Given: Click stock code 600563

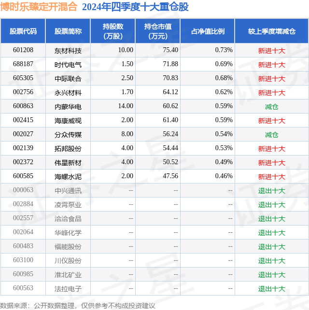Looking at the screenshot, I should tap(23, 288).
